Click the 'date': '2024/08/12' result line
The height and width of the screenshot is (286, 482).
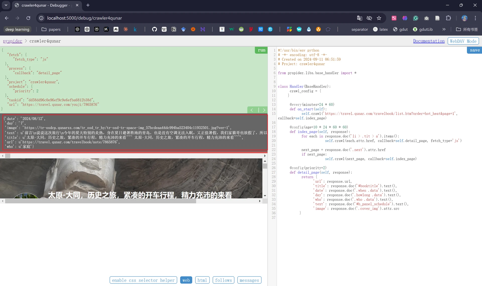pos(25,119)
